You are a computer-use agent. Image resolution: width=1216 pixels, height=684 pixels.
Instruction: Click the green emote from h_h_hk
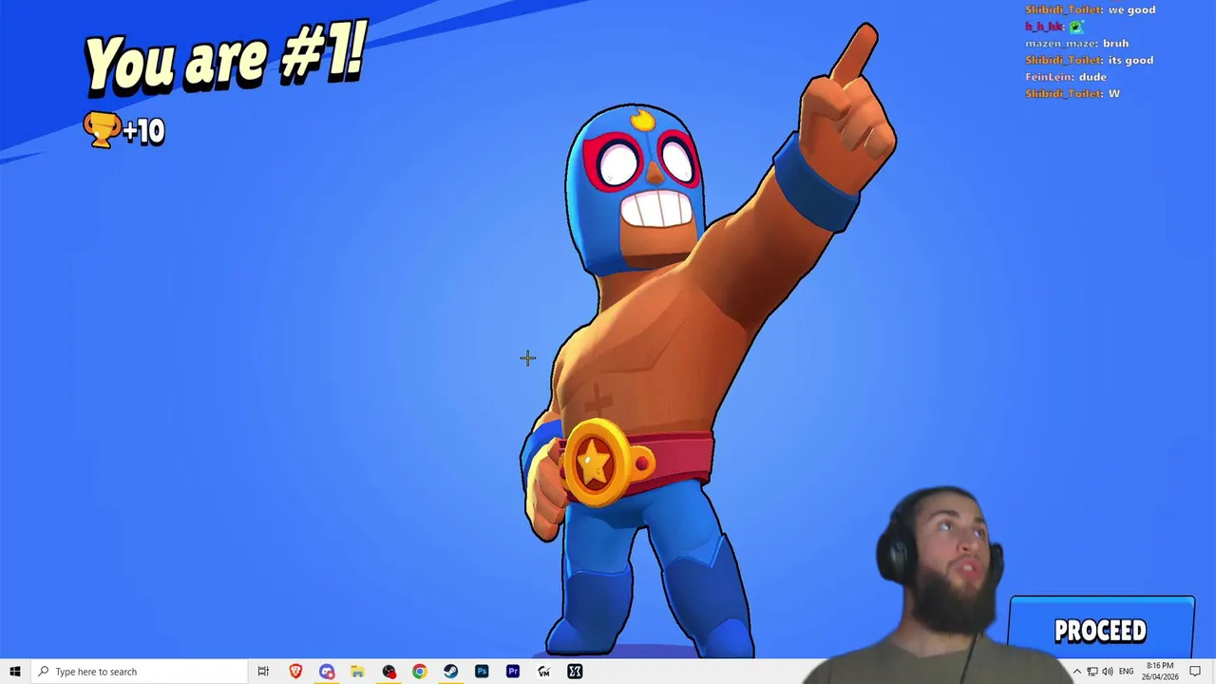point(1076,27)
